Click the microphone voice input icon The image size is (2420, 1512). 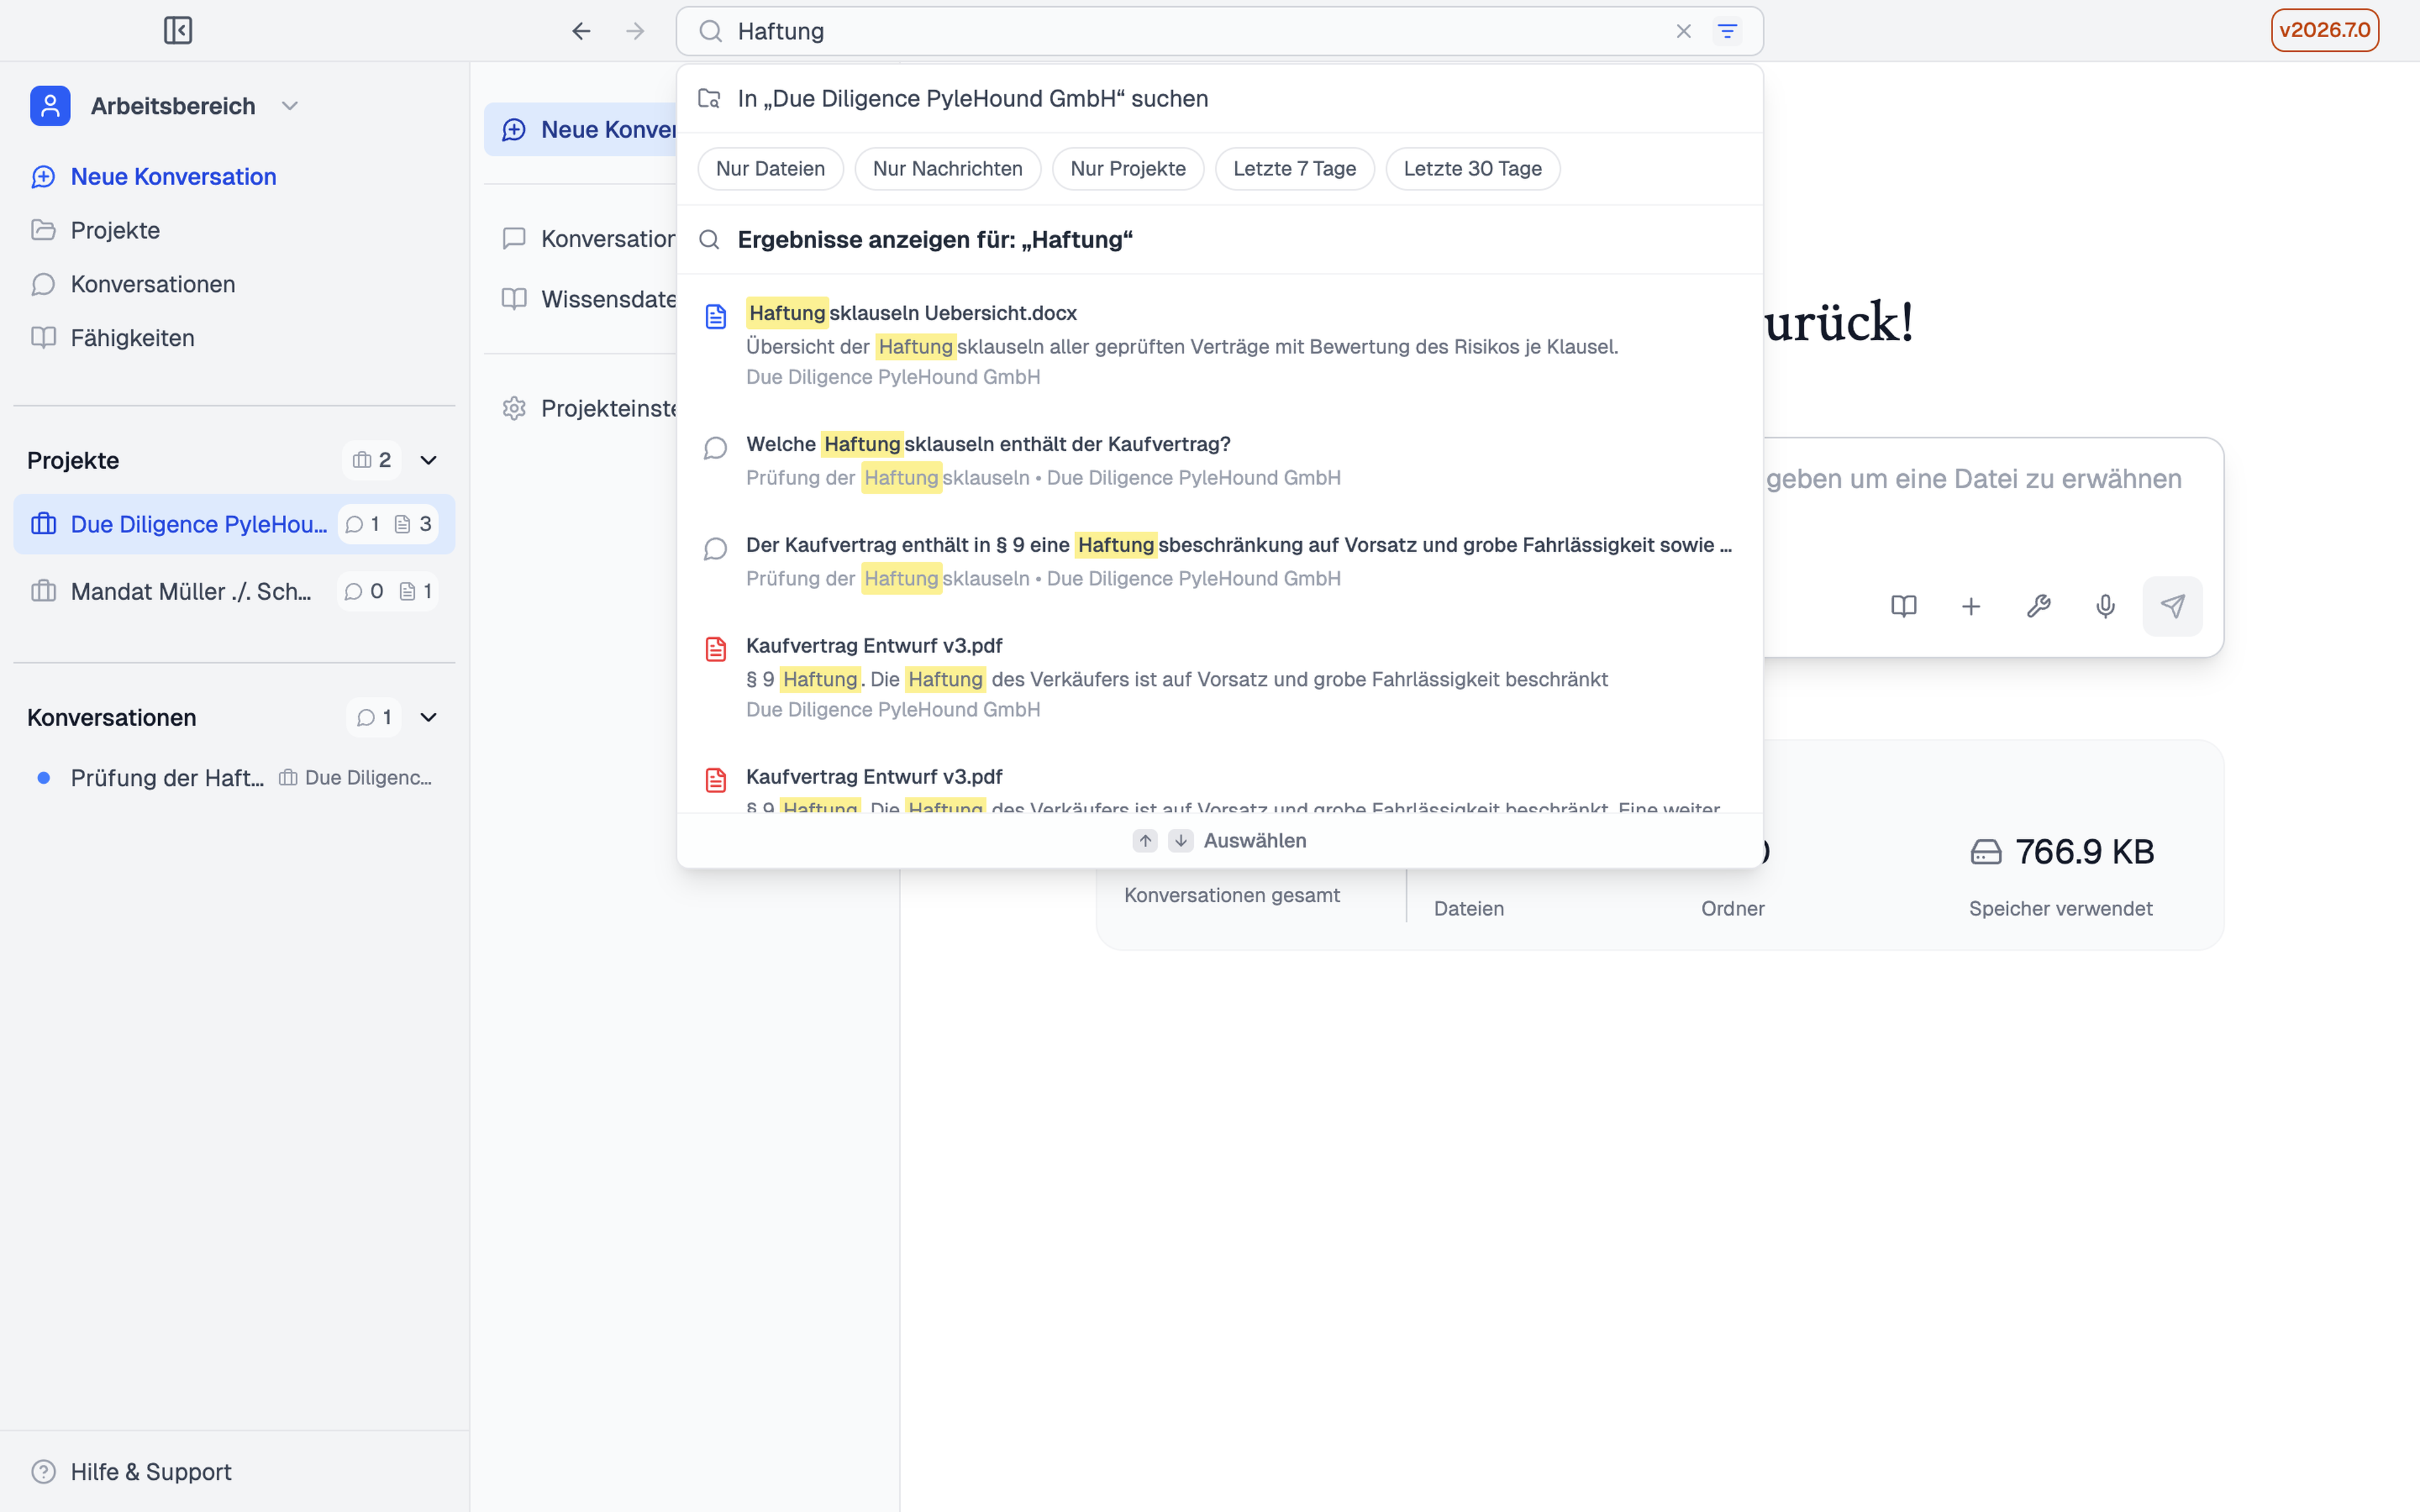pos(2105,606)
